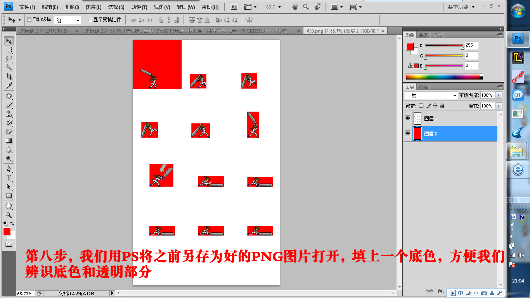The height and width of the screenshot is (298, 530).
Task: Select the Clone Stamp tool
Action: 9,114
